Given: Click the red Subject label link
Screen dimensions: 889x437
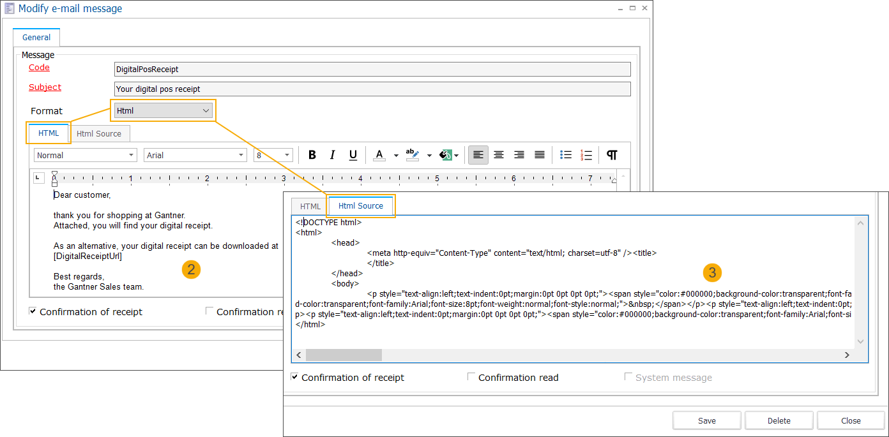Looking at the screenshot, I should pos(45,87).
